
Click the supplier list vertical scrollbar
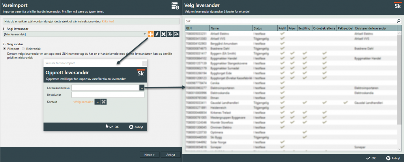(400, 79)
